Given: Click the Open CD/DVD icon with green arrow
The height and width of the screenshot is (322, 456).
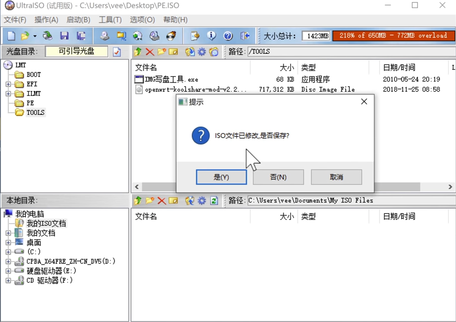Looking at the screenshot, I should click(x=47, y=36).
